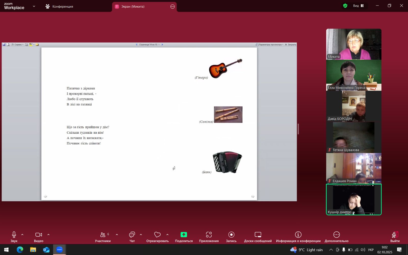Open the Participants list (Участники)

[x=103, y=235]
